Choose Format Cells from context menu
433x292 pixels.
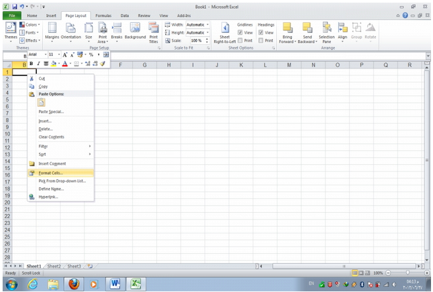coord(51,173)
